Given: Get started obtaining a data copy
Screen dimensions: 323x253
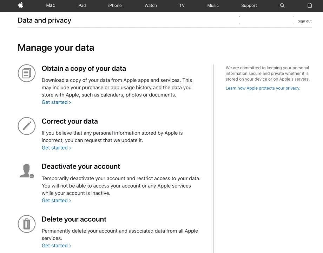Looking at the screenshot, I should coord(56,102).
